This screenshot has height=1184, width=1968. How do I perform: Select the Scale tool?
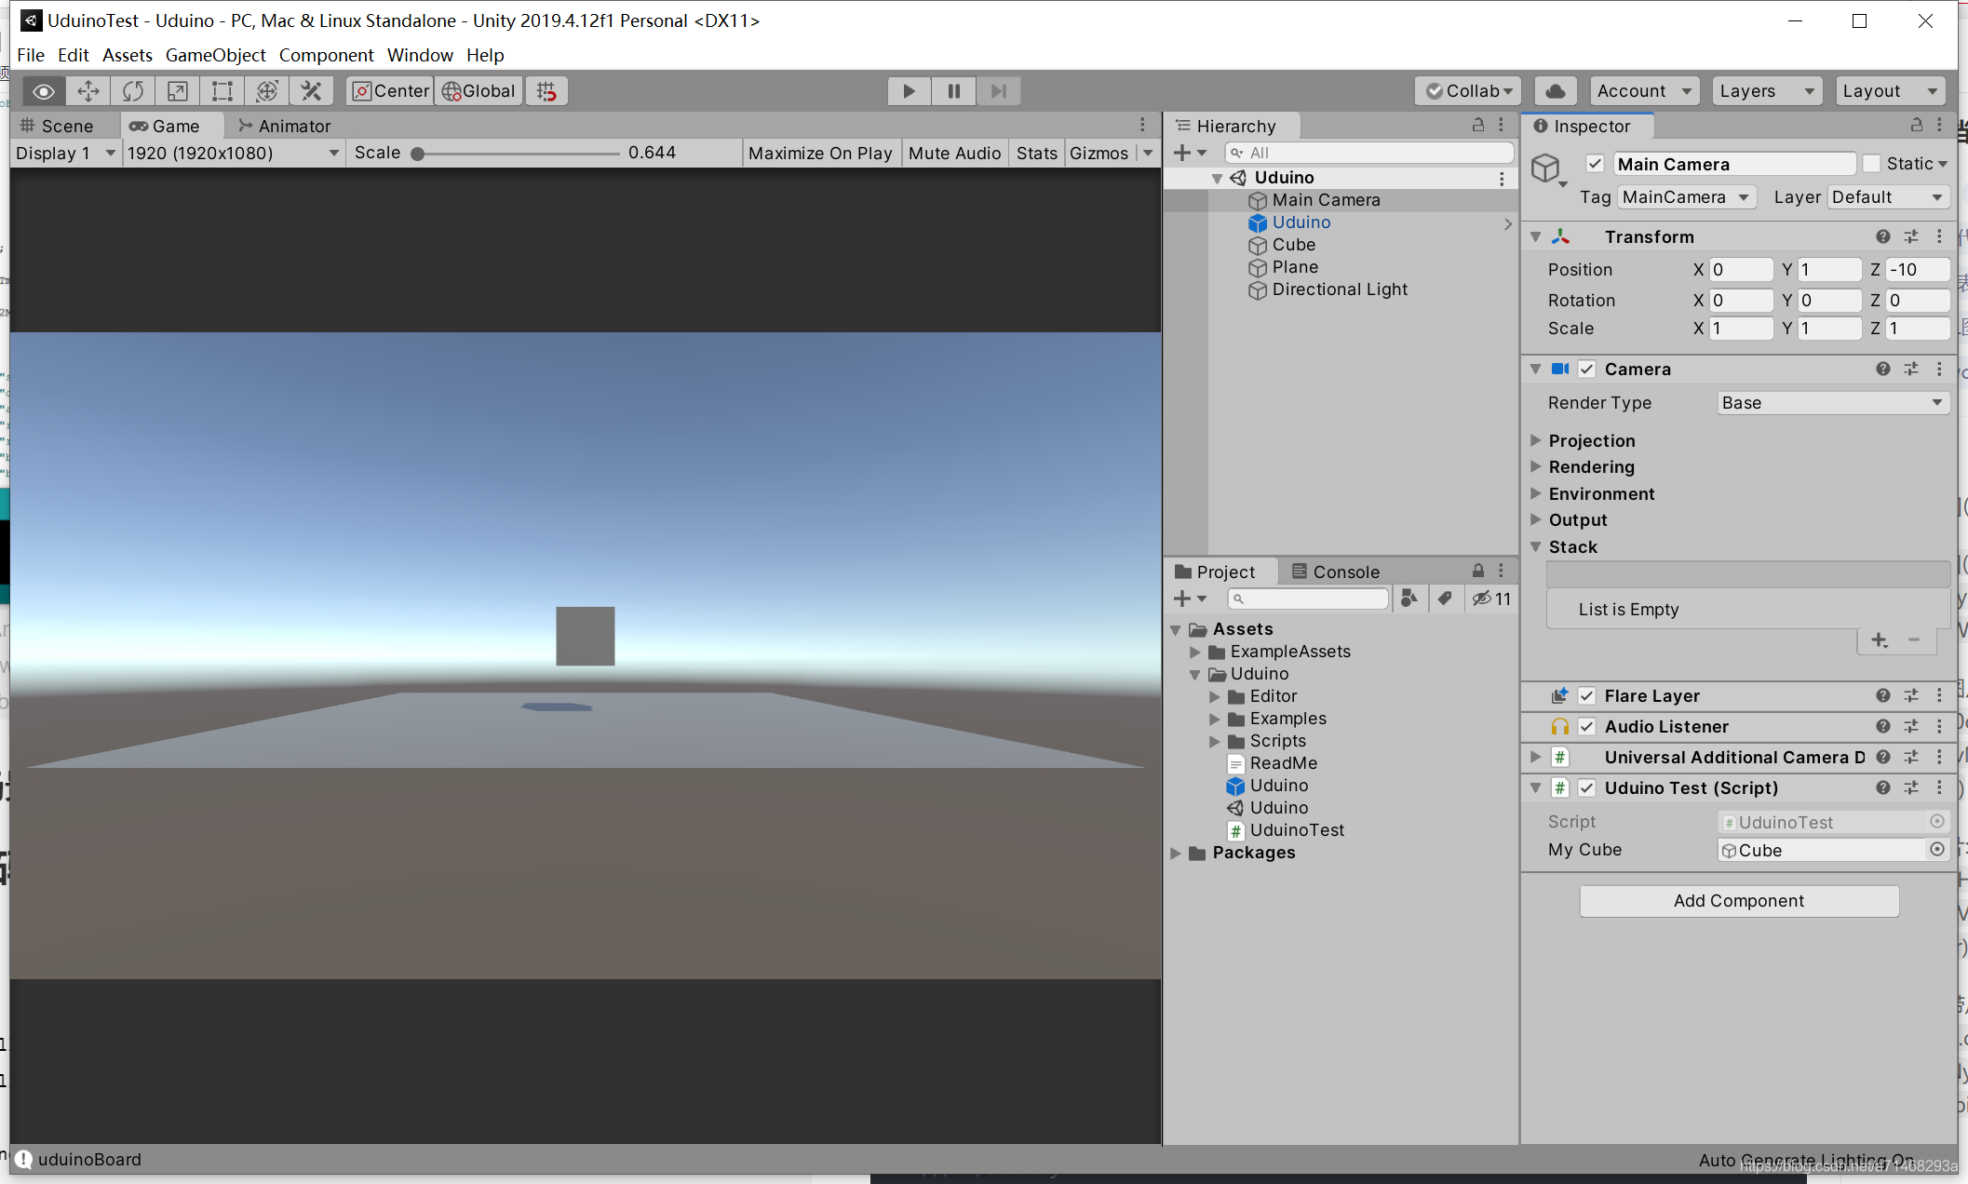176,90
